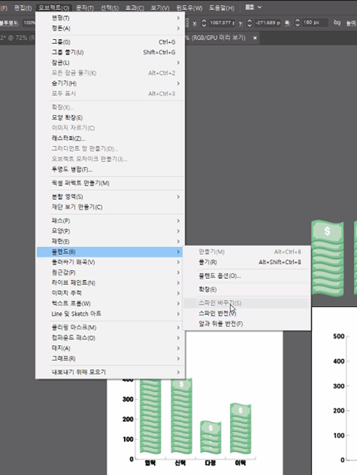Click the highlighted 블렌드(B) menu entry
The height and width of the screenshot is (475, 357).
click(x=110, y=252)
